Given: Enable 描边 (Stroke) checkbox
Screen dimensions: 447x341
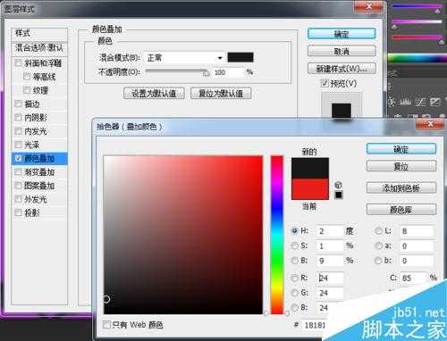Looking at the screenshot, I should 18,104.
